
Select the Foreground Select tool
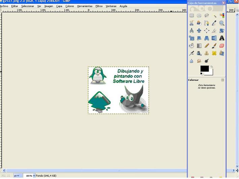point(199,23)
